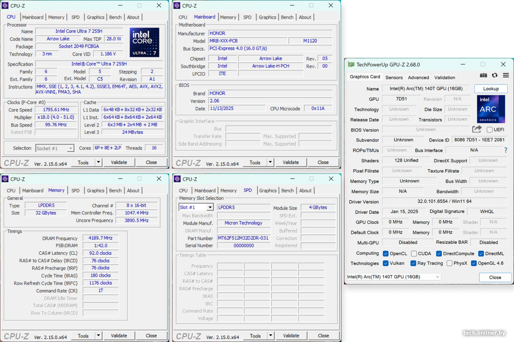
Task: Click the refresh icon in GPU-Z titlebar
Action: tap(495, 75)
